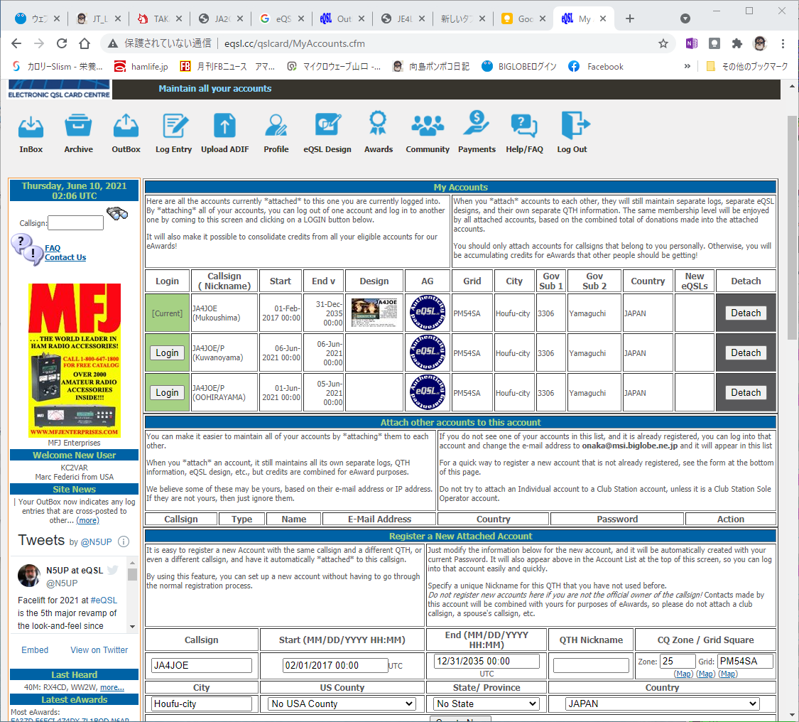The image size is (799, 722).
Task: Open the Country dropdown showing JAPAN
Action: [x=662, y=704]
